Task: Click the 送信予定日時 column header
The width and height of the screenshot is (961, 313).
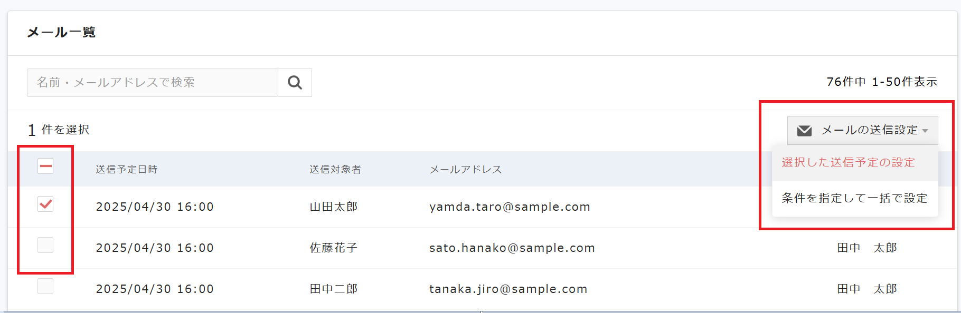Action: pyautogui.click(x=127, y=170)
